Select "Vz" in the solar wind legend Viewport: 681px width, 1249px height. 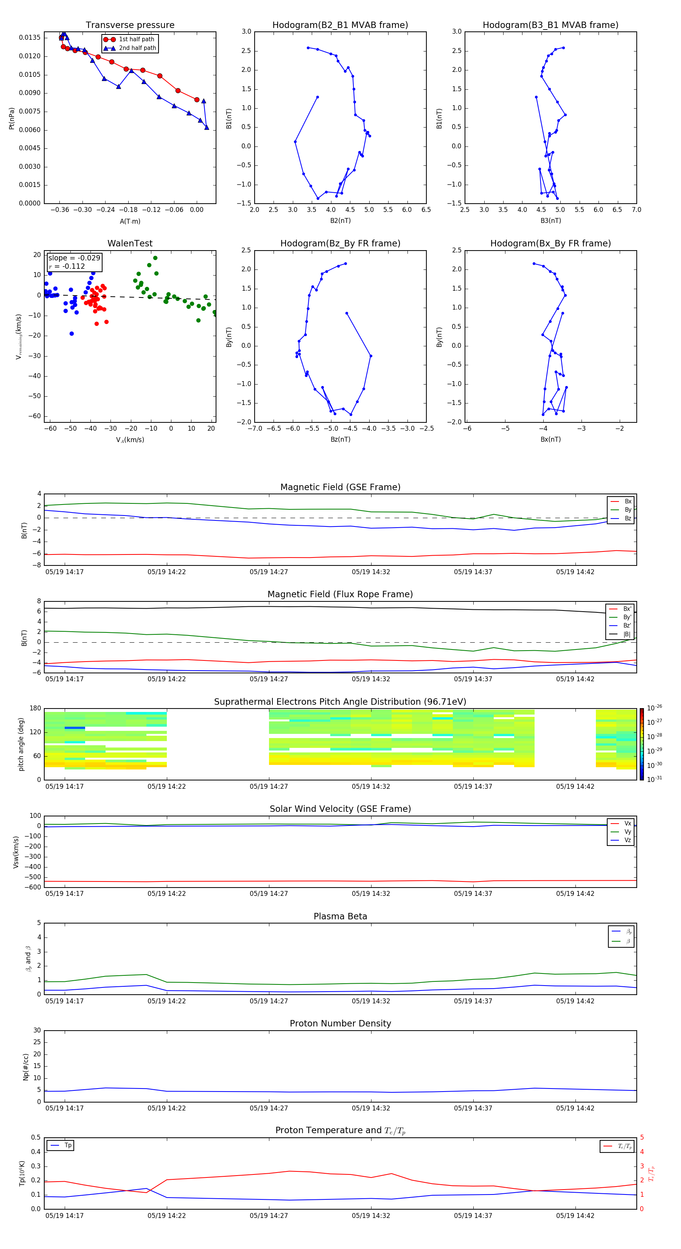click(x=621, y=840)
